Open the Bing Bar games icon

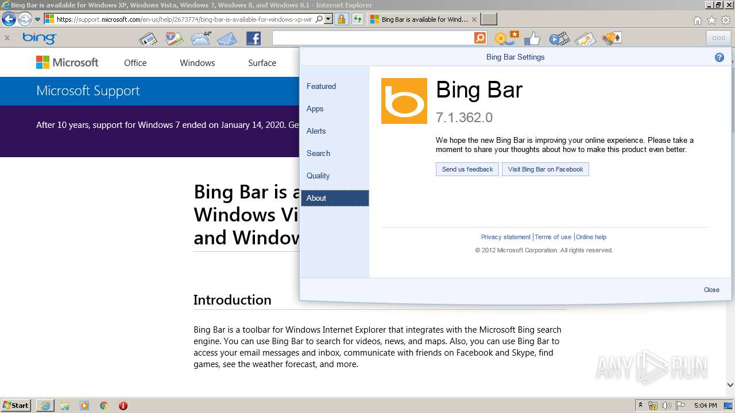(612, 38)
